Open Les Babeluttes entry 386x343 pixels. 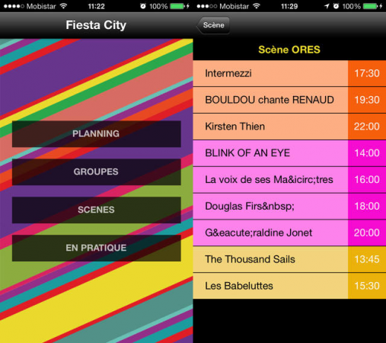pos(289,286)
